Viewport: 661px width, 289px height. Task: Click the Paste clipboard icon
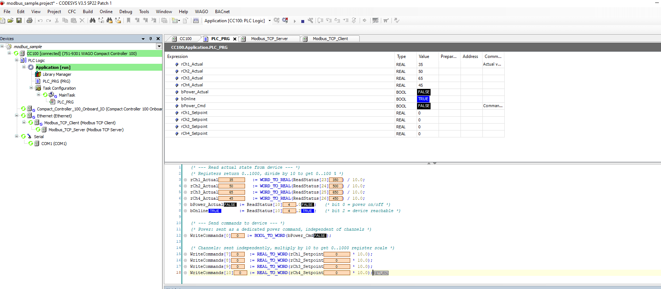pyautogui.click(x=73, y=20)
